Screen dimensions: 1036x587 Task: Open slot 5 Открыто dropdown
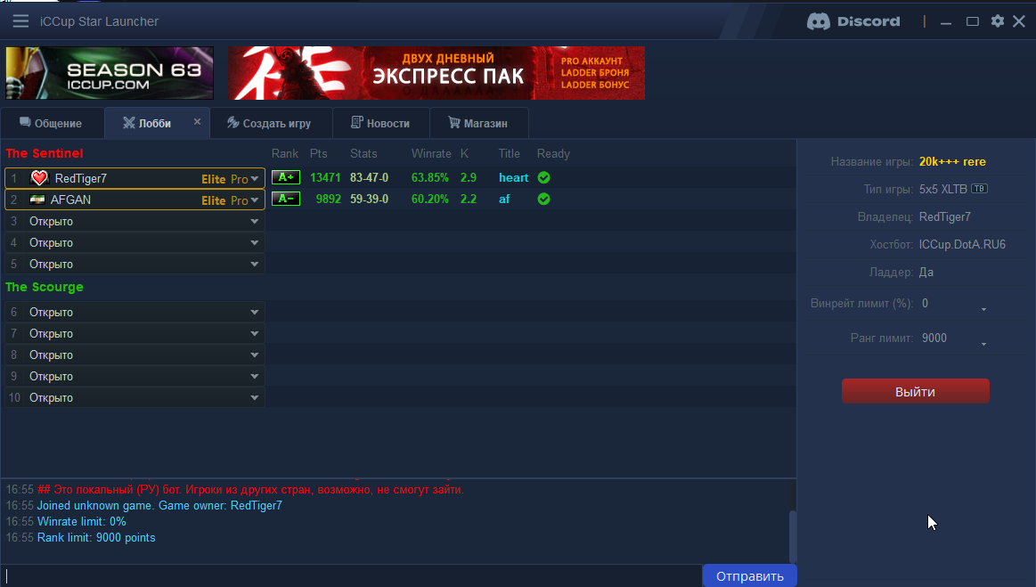(x=135, y=264)
